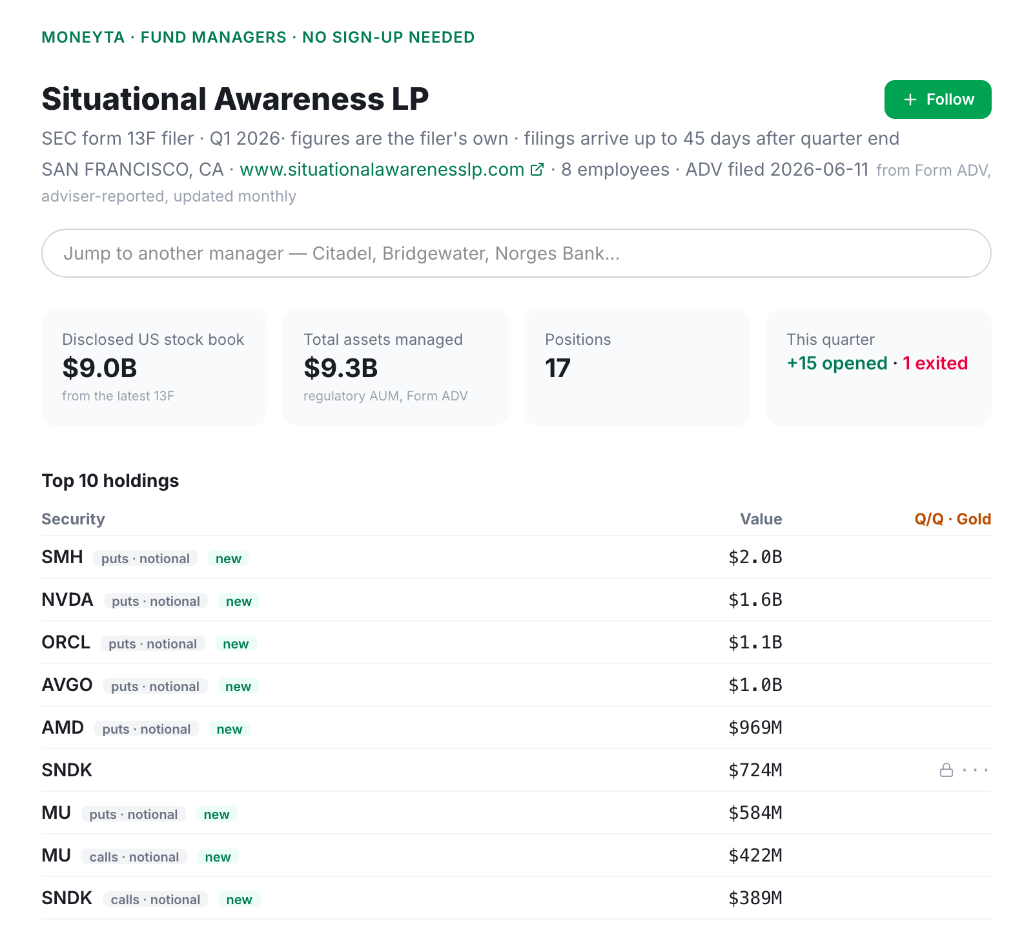
Task: Select the NVDA ticker
Action: (67, 599)
